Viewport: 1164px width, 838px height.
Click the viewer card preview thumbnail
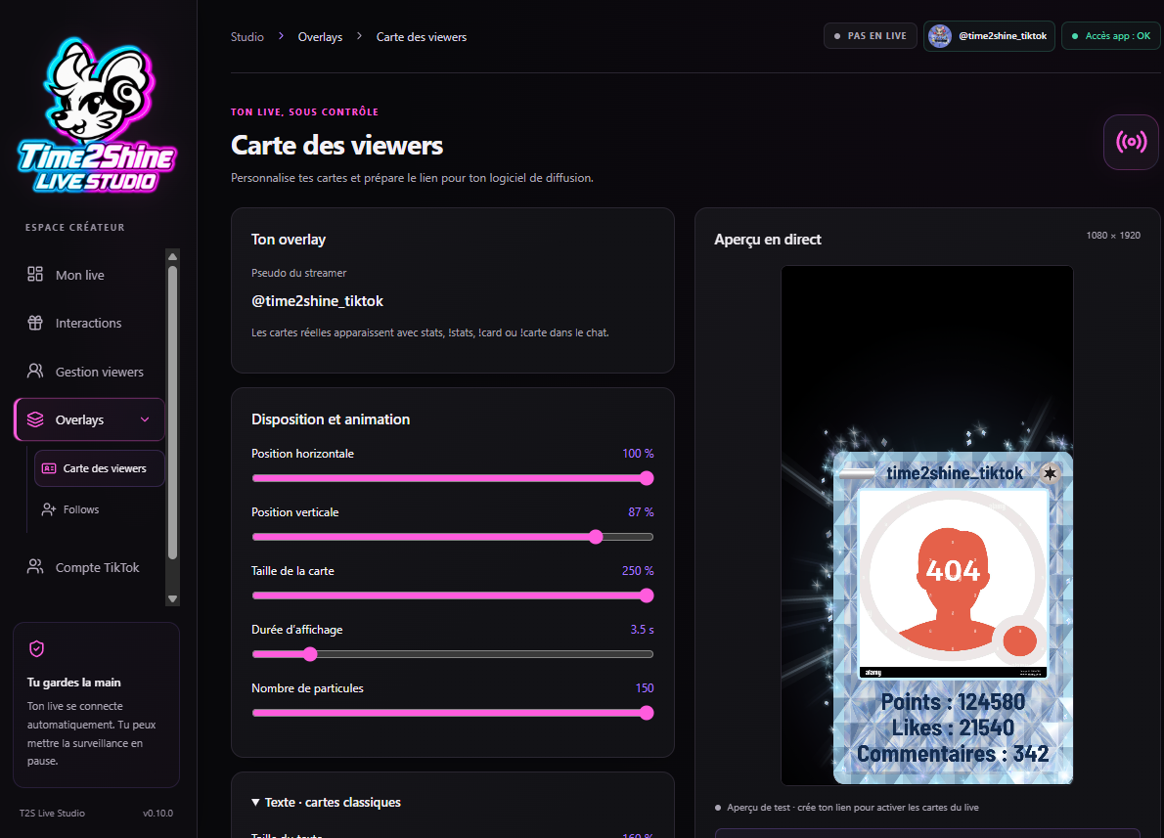point(953,618)
